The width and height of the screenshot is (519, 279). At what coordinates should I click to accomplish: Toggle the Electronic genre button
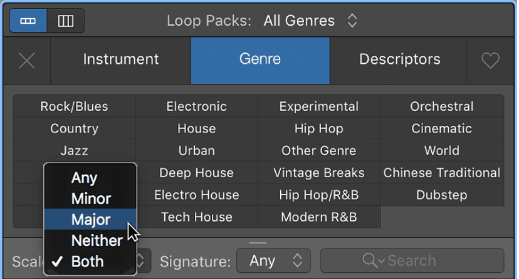(197, 106)
